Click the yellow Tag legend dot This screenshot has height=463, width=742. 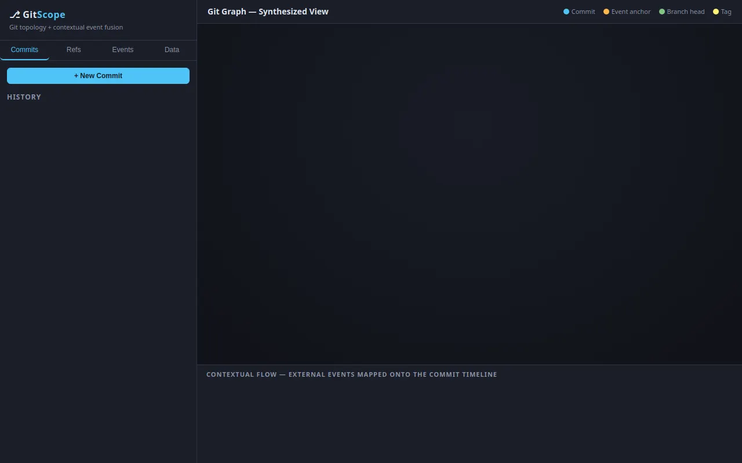[x=716, y=12]
